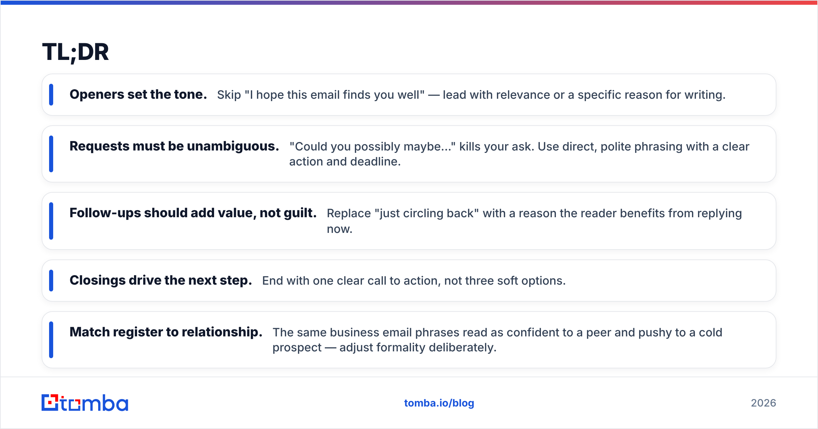Click blue accent bar of Follow-ups card
Image resolution: width=818 pixels, height=429 pixels.
[x=51, y=221]
